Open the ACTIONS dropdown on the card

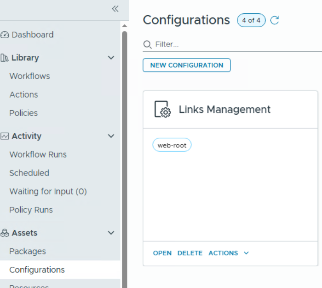tap(228, 253)
